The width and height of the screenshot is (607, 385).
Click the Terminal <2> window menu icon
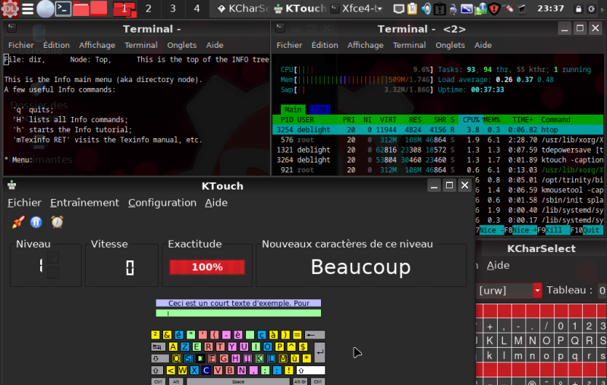(280, 27)
